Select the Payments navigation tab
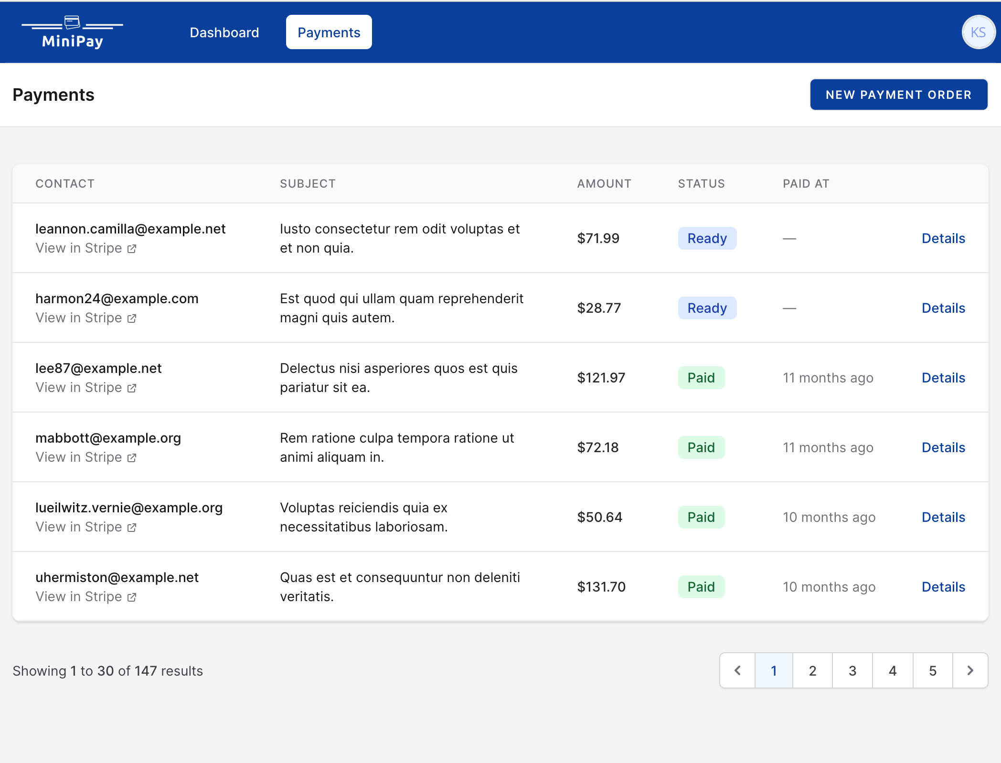This screenshot has width=1001, height=763. click(x=329, y=32)
